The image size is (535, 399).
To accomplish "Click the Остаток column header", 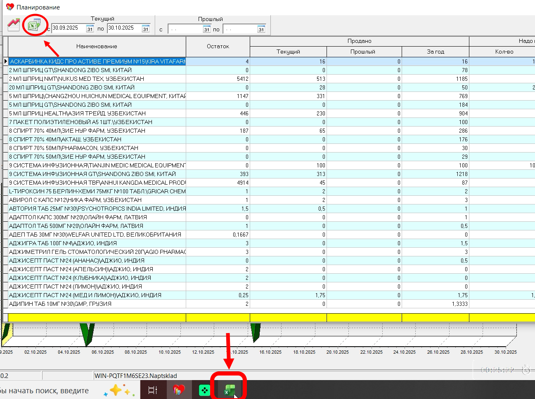I will point(218,46).
